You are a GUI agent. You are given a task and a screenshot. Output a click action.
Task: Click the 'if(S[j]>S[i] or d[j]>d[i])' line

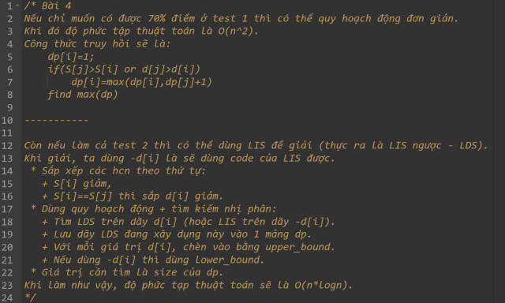[124, 69]
